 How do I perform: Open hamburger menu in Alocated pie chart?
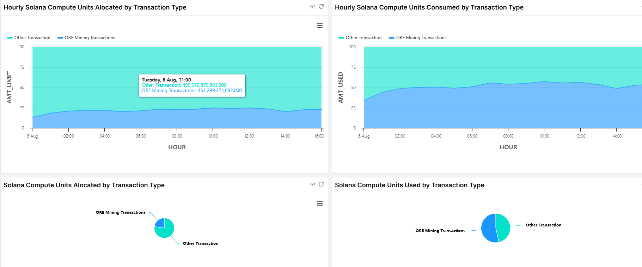[320, 204]
